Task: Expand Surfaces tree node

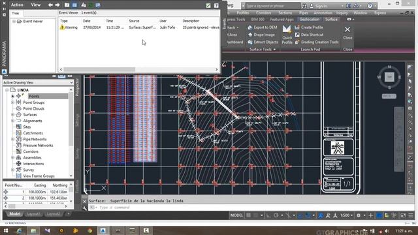Action: coord(12,115)
